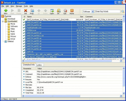
Task: Delete selected files with Del icon
Action: tap(25, 12)
